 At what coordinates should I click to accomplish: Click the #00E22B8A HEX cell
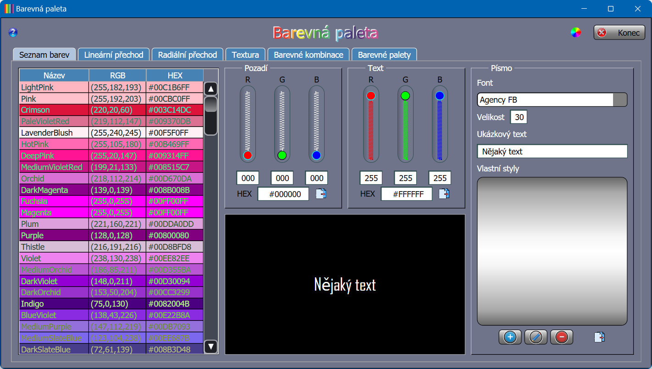175,315
